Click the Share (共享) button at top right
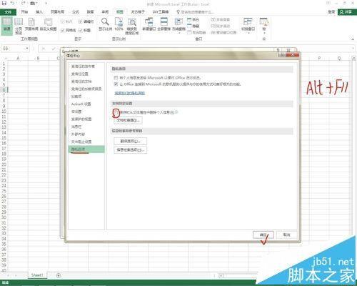 [346, 11]
